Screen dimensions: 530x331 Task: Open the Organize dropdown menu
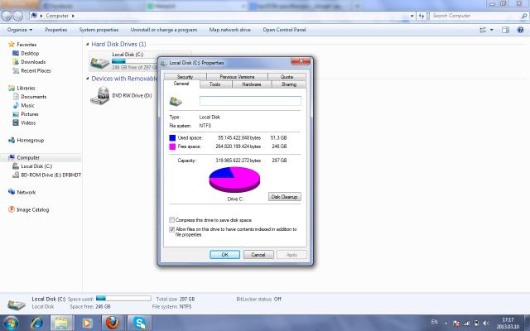(20, 30)
